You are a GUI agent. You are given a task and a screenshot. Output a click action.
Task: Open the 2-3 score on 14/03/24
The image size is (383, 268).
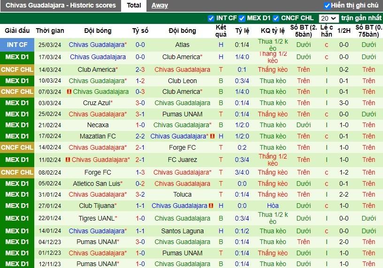point(140,69)
